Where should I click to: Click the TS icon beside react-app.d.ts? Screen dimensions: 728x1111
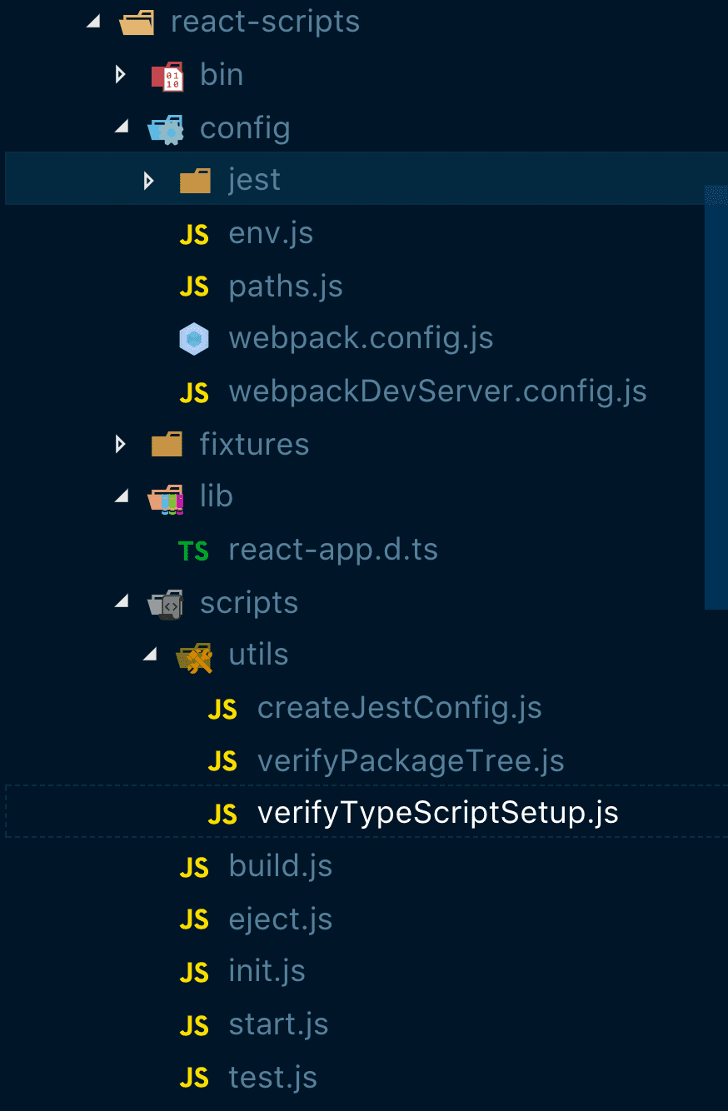194,551
